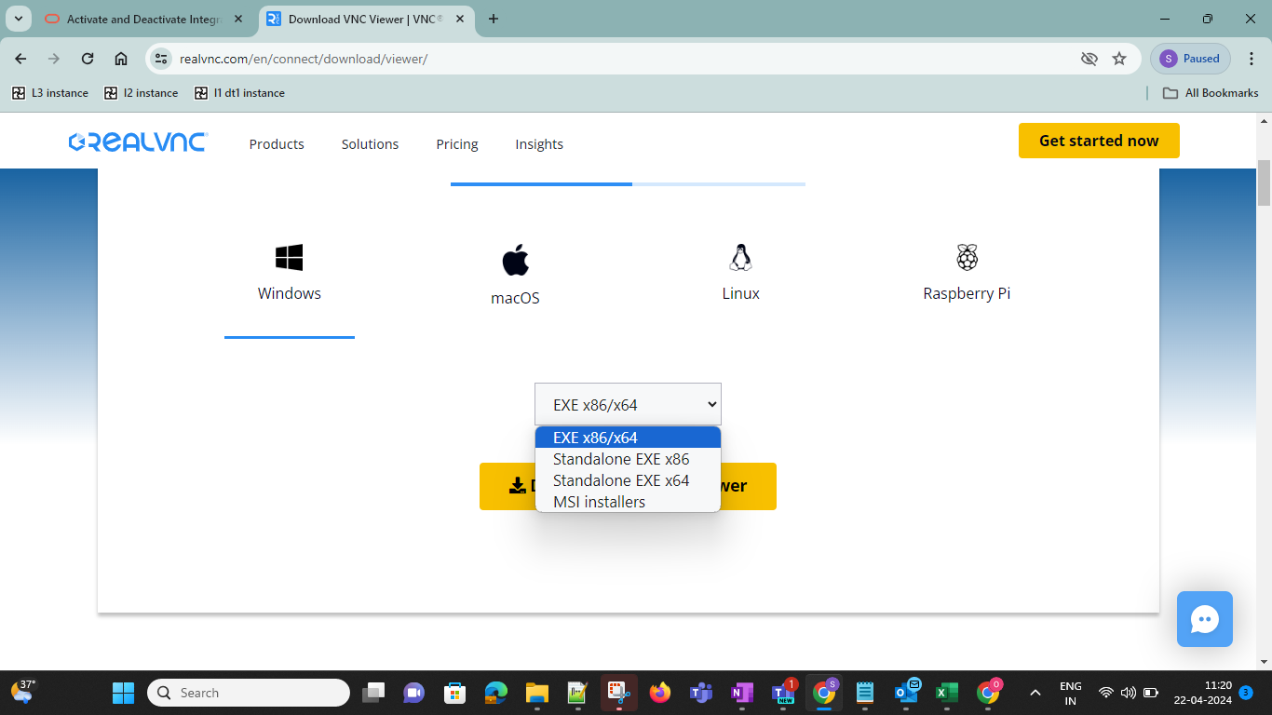This screenshot has width=1272, height=715.
Task: View site information for realvnc.com
Action: tap(161, 59)
